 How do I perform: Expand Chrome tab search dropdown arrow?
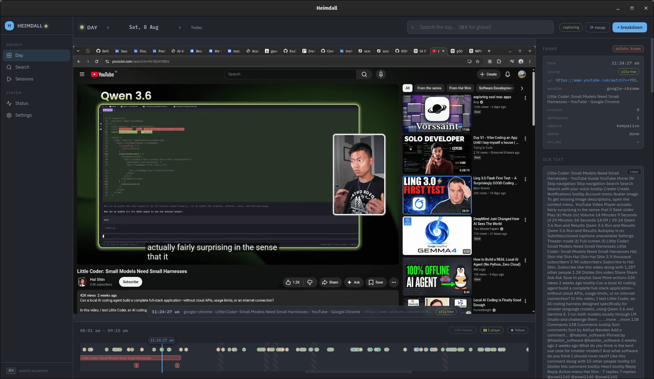point(78,51)
